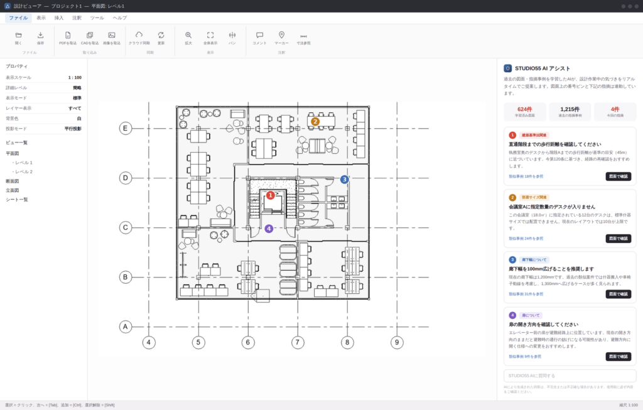Image resolution: width=643 pixels, height=410 pixels.
Task: Open the 注釈 menu
Action: click(77, 18)
